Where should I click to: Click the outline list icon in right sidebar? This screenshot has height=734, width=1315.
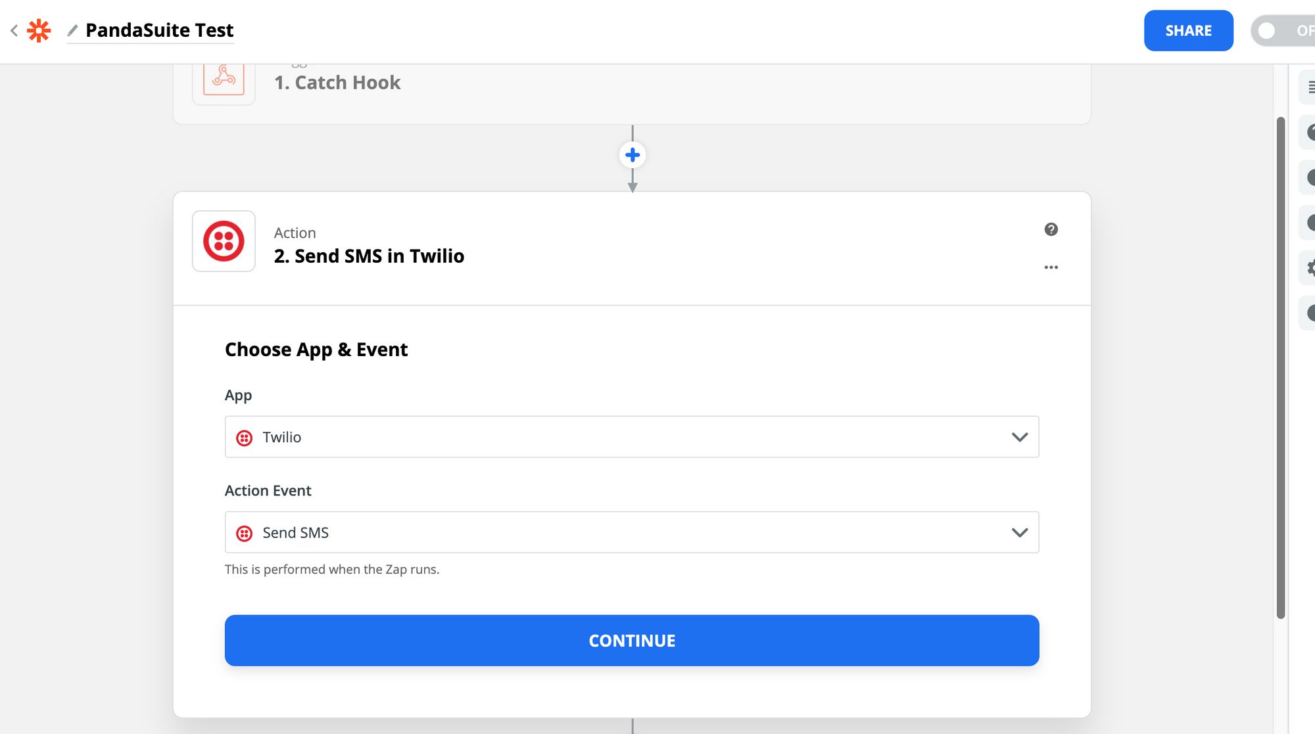pyautogui.click(x=1312, y=87)
